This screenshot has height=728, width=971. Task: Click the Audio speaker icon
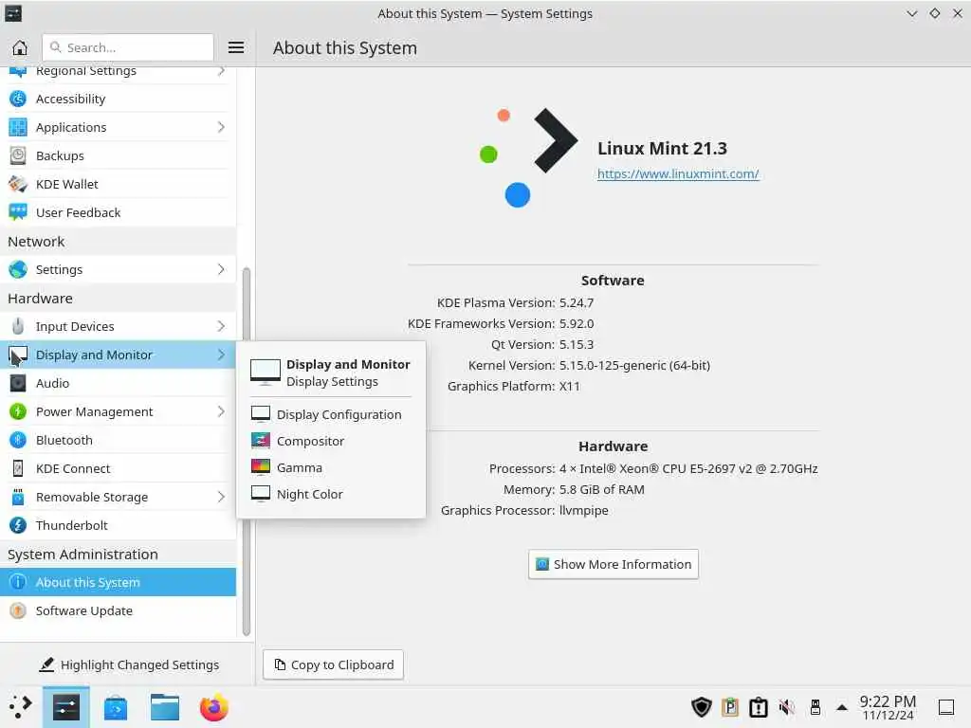pyautogui.click(x=18, y=383)
